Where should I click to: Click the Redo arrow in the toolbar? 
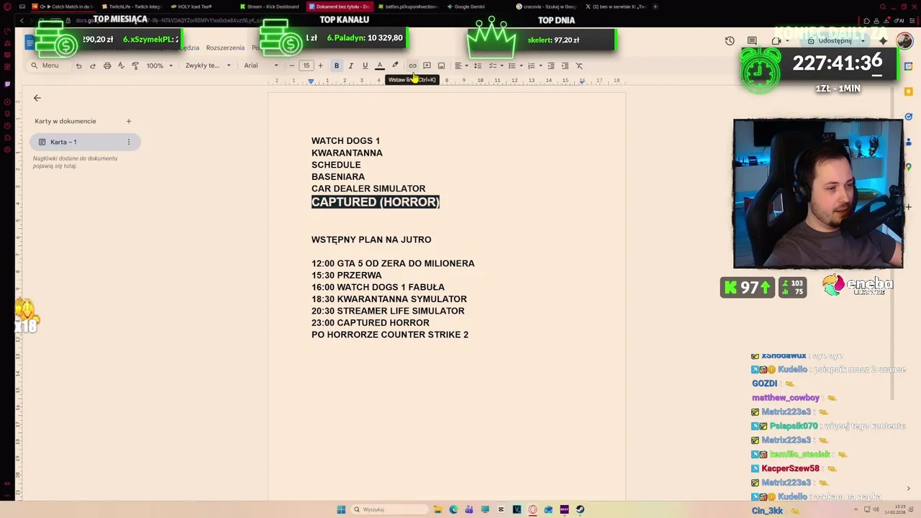click(93, 65)
